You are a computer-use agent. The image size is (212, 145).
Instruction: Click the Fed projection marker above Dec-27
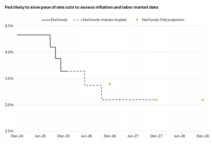coord(156,100)
